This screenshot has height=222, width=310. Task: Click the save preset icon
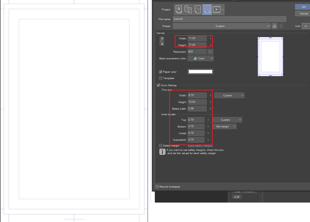pyautogui.click(x=274, y=26)
